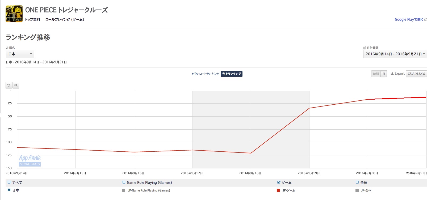
Task: Click the CSV, XLSX button
Action: [416, 74]
